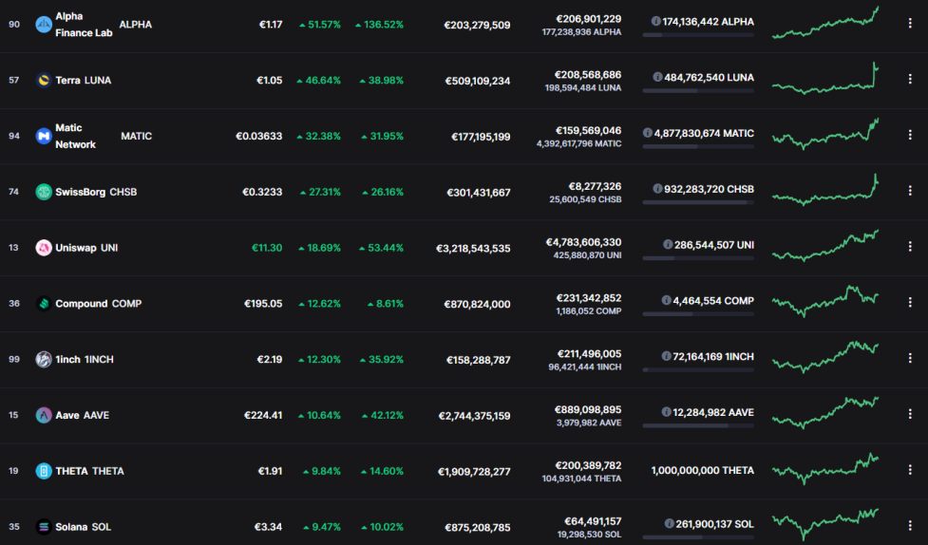This screenshot has height=545, width=928.
Task: Click THETA supply 1,000,000,000 THETA
Action: click(703, 470)
